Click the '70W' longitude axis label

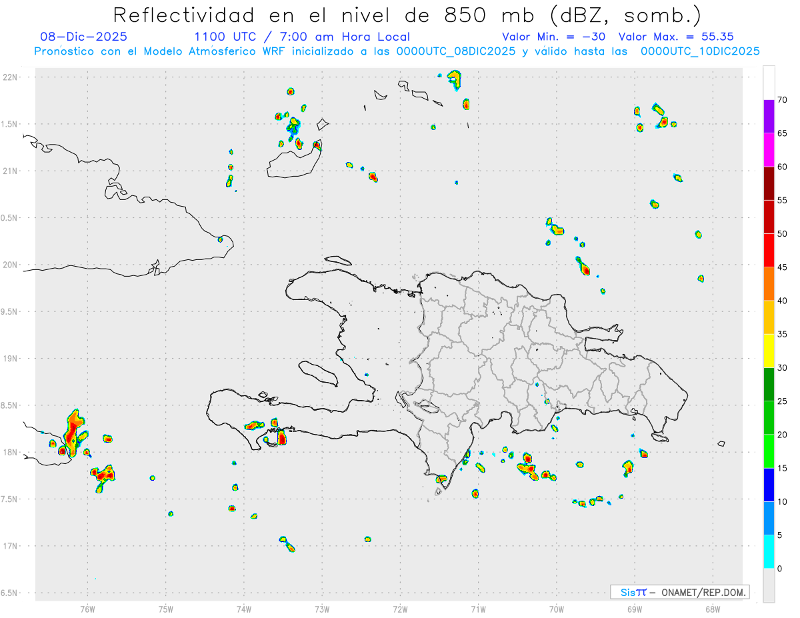click(557, 609)
